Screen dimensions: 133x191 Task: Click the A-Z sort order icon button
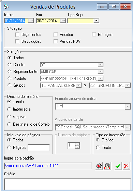(x=107, y=166)
